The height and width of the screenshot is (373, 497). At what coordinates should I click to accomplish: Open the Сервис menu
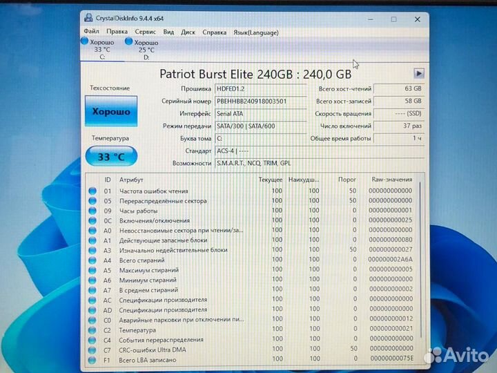click(145, 32)
